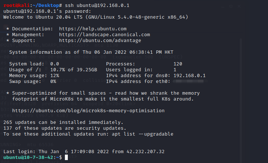Click the faint vertical scrollbar on right
This screenshot has height=163, width=268.
tap(241, 101)
